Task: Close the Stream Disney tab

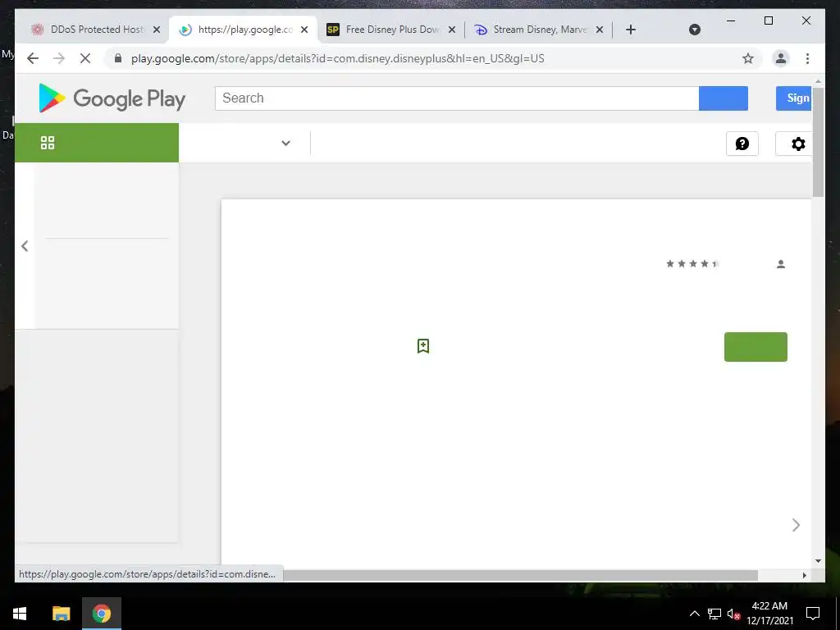Action: click(x=600, y=30)
